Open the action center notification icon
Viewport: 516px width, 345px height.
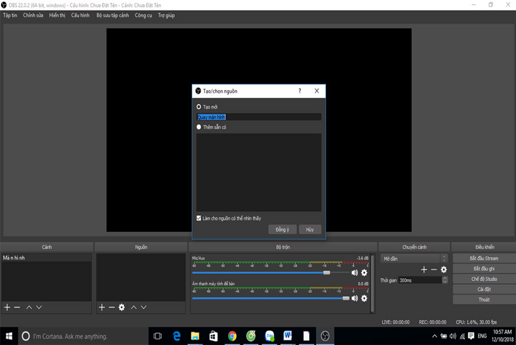471,336
